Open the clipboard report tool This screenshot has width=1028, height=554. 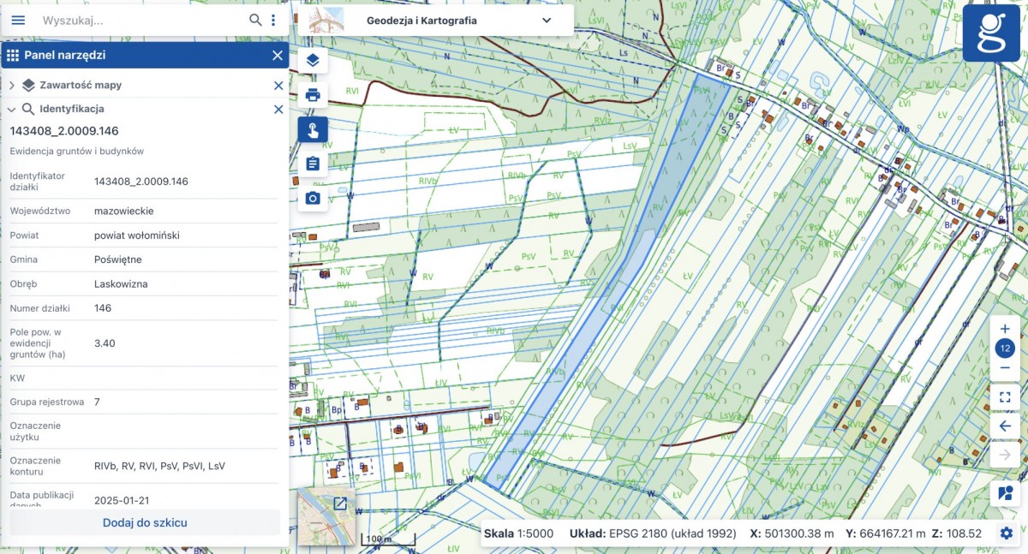click(313, 164)
